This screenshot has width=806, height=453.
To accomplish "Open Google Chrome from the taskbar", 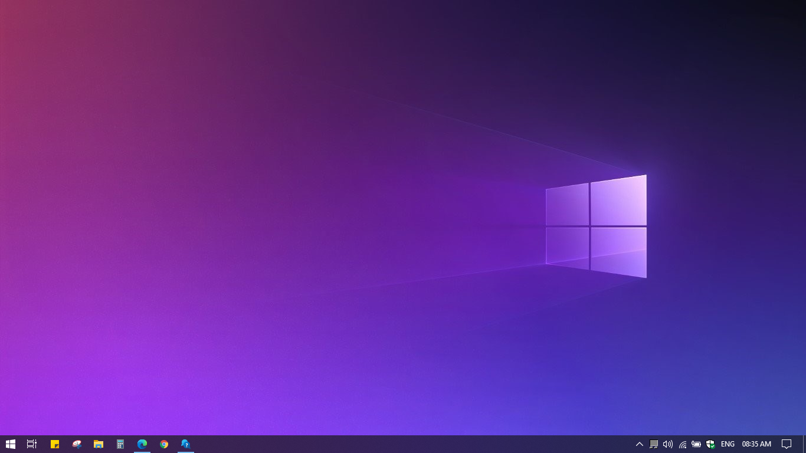I will [164, 444].
